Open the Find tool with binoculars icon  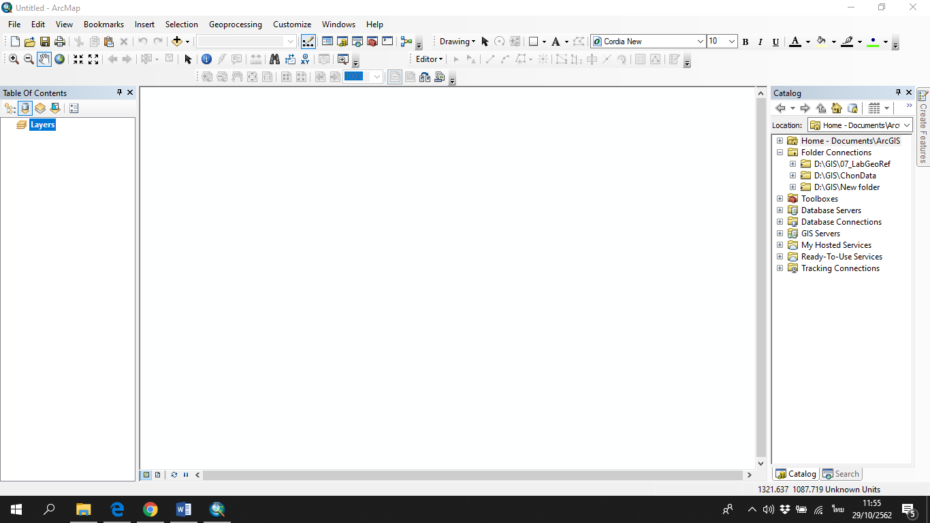click(274, 59)
